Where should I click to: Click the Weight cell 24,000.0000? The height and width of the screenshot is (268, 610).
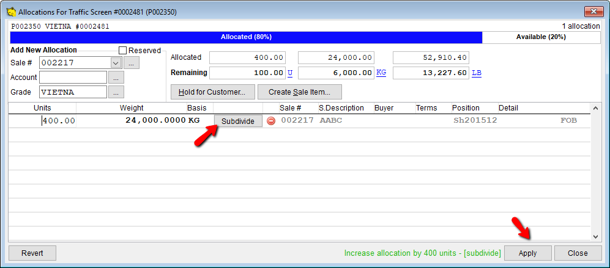point(132,121)
